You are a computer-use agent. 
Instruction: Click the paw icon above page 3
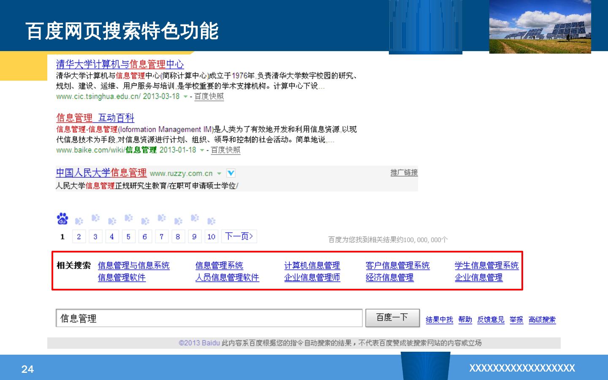click(95, 218)
